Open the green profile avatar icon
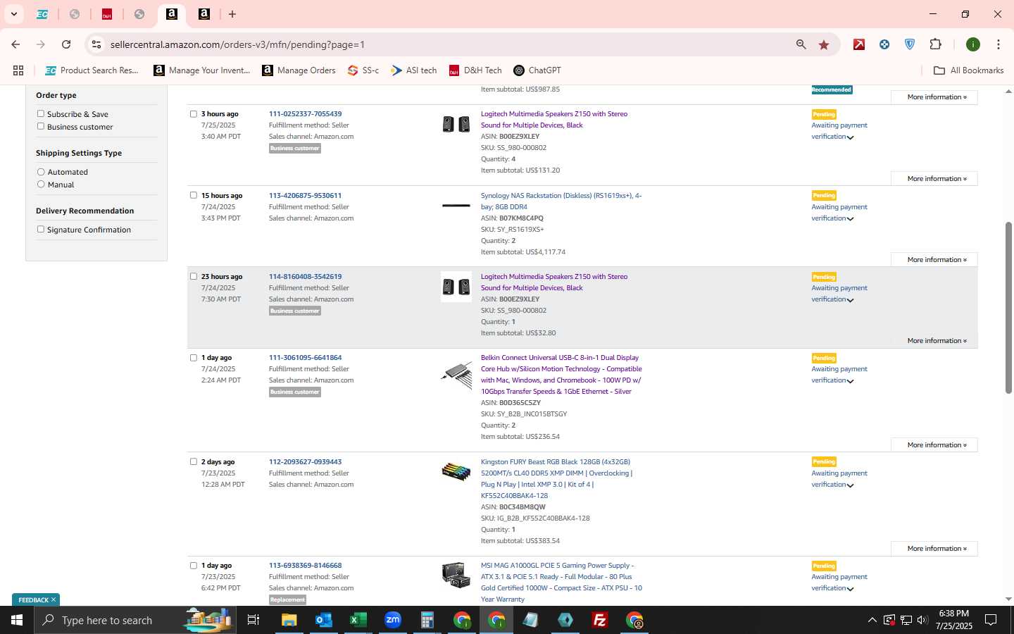The height and width of the screenshot is (634, 1014). [x=973, y=44]
